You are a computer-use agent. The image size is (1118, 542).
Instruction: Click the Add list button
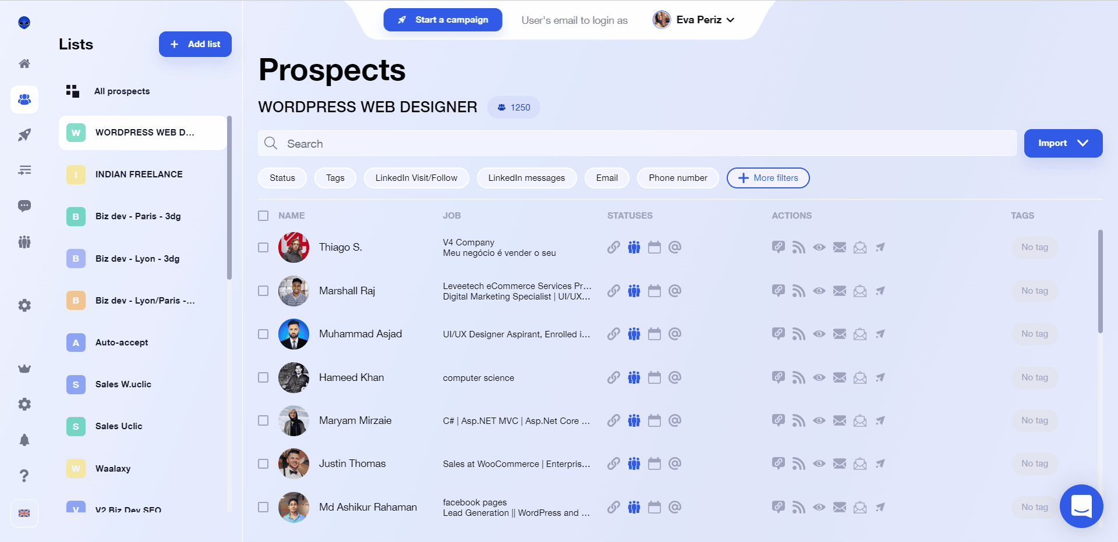coord(195,44)
